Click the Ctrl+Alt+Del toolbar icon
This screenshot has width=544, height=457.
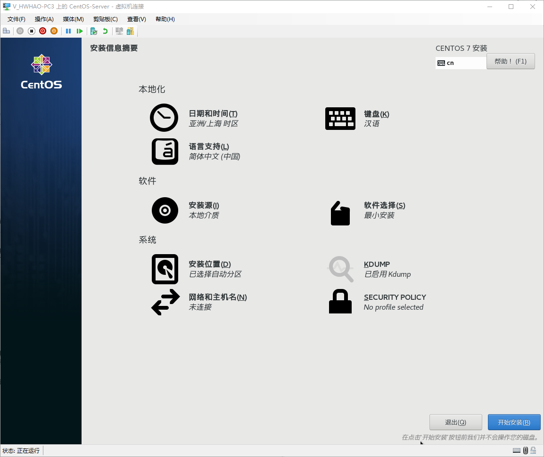click(6, 31)
